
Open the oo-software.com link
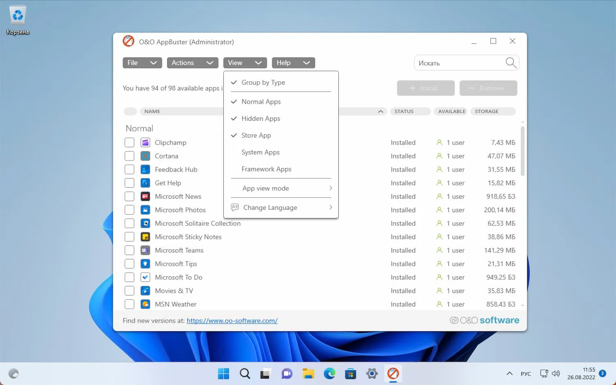[232, 321]
